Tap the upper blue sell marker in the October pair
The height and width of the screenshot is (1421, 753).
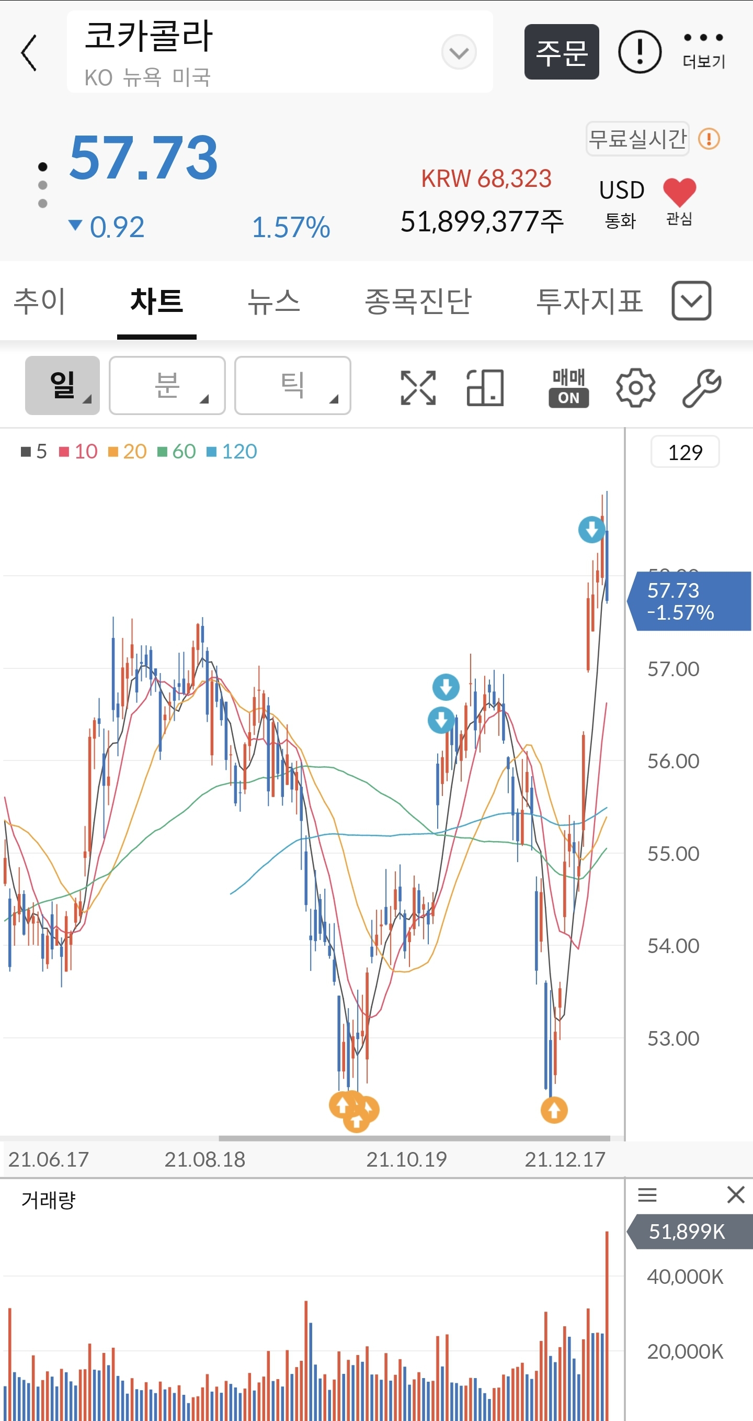click(x=446, y=687)
